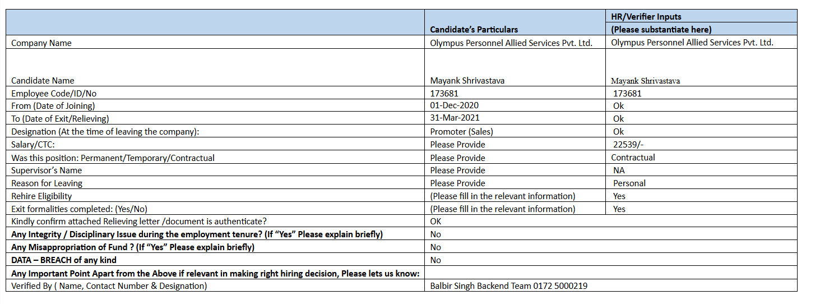Image resolution: width=820 pixels, height=304 pixels.
Task: Click the Personal reason for leaving cell
Action: click(629, 183)
